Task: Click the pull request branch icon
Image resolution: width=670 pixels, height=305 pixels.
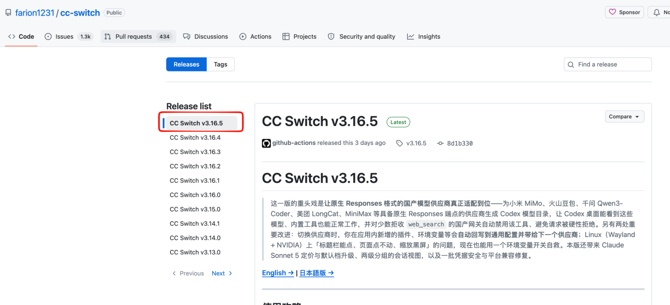Action: pyautogui.click(x=108, y=37)
